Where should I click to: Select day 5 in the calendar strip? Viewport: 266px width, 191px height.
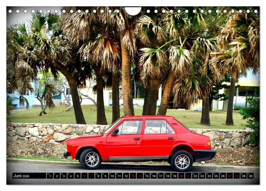coord(77,176)
